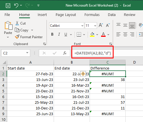Apply red Font Color

(x=103, y=34)
